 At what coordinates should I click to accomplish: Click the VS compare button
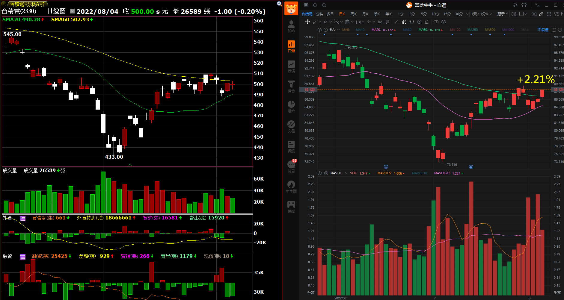(557, 14)
